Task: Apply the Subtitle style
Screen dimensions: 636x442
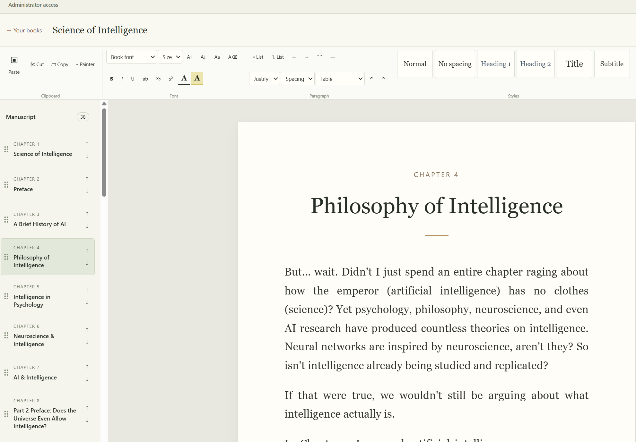Action: [x=612, y=64]
